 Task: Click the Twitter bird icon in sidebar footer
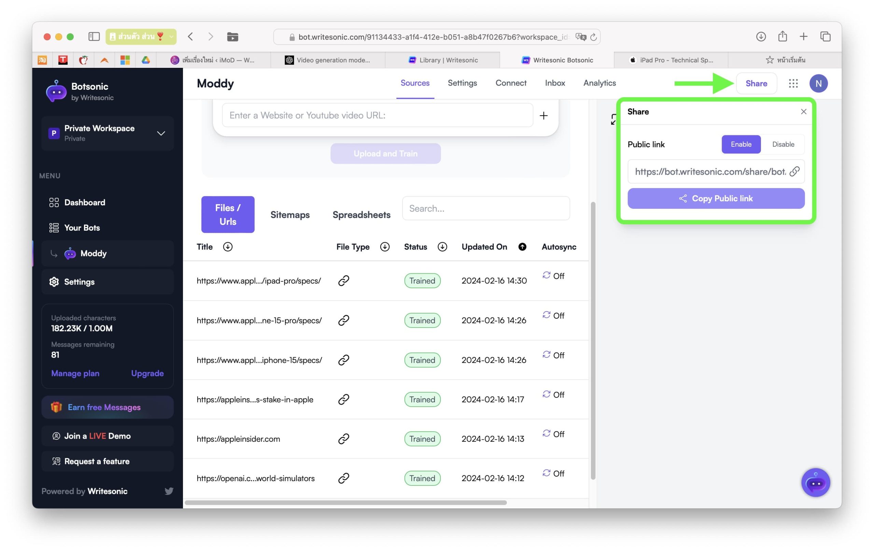169,491
